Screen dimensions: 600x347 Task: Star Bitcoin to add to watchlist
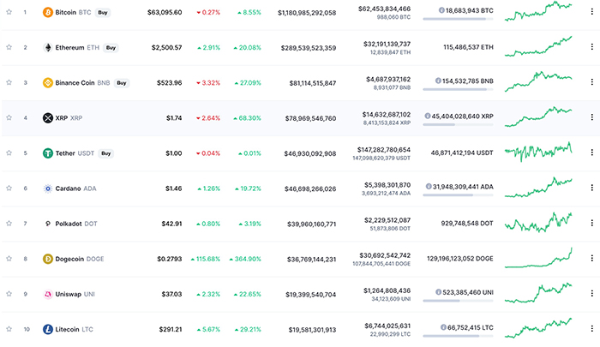coord(9,13)
